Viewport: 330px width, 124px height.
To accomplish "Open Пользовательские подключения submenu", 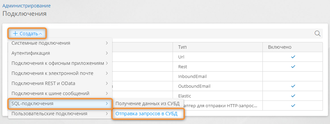I will 60,114.
